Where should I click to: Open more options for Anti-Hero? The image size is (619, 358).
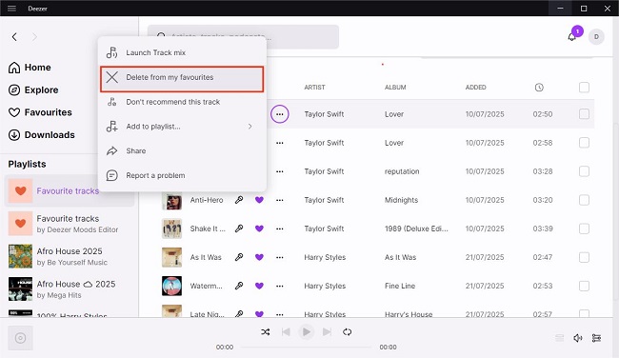click(x=279, y=200)
